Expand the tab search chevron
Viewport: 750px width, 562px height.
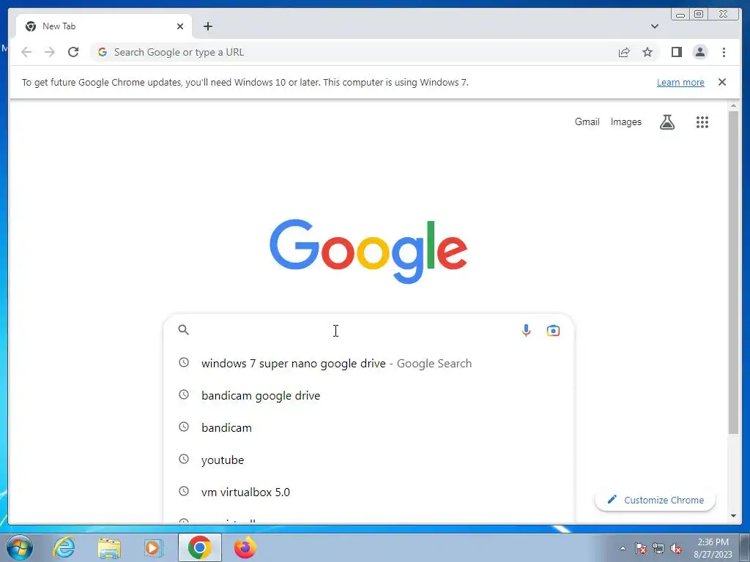pos(654,26)
